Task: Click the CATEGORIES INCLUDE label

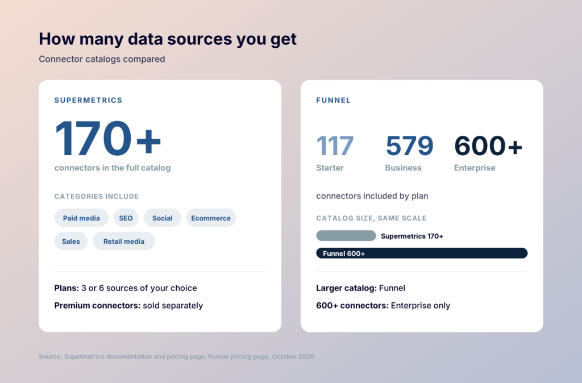Action: pyautogui.click(x=97, y=196)
